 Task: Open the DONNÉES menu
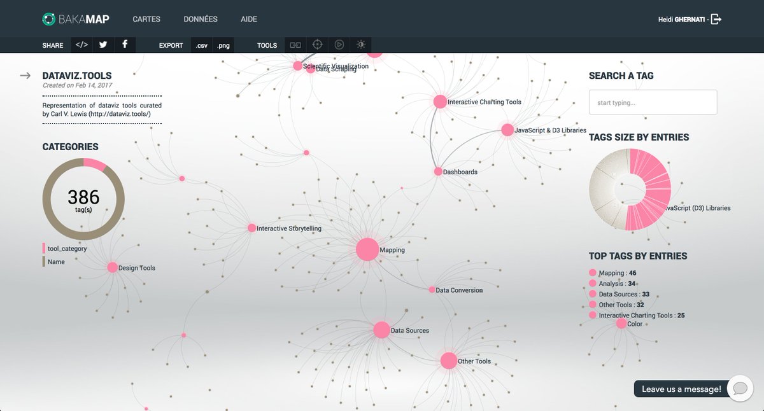201,20
